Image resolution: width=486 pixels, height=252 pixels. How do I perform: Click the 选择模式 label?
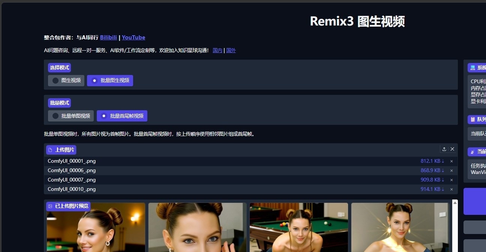click(60, 68)
